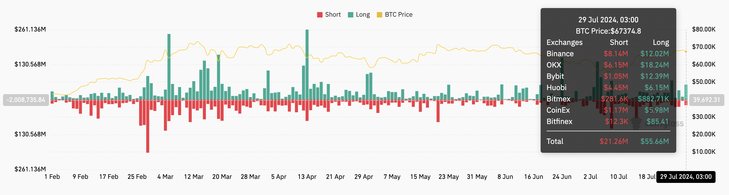The height and width of the screenshot is (195, 729).
Task: Toggle the Long series in legend
Action: [x=359, y=15]
